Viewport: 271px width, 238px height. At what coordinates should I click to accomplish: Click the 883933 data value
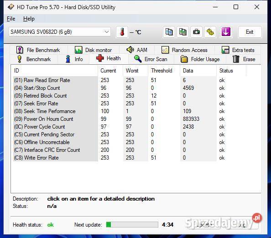point(191,119)
